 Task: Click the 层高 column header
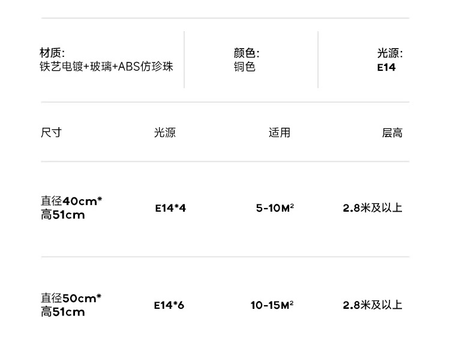click(392, 133)
